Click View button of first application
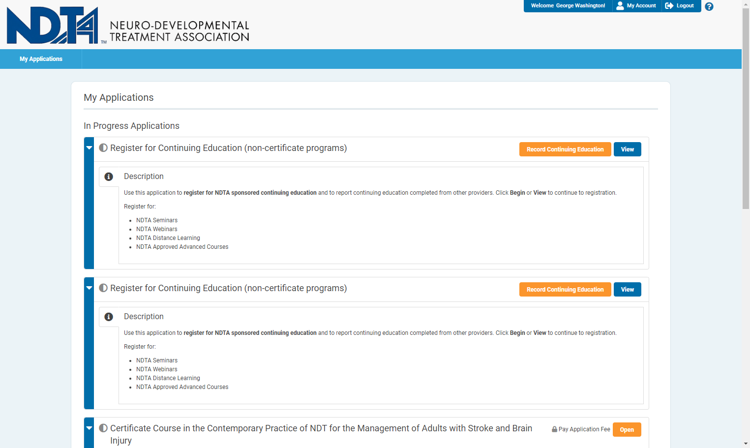The image size is (750, 448). [628, 149]
